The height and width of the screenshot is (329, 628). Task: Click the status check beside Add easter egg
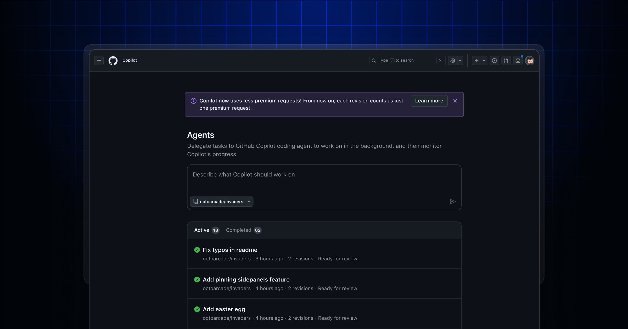click(x=197, y=309)
